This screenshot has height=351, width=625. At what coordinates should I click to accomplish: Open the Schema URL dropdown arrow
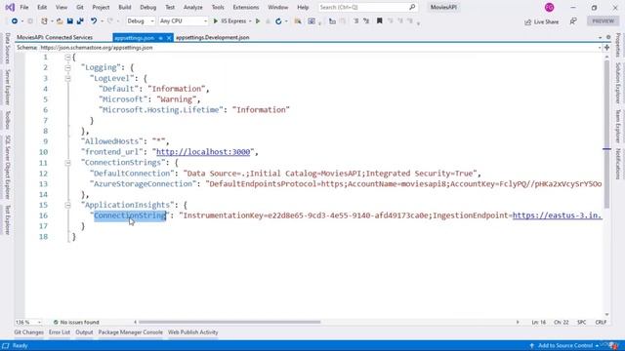pos(599,48)
